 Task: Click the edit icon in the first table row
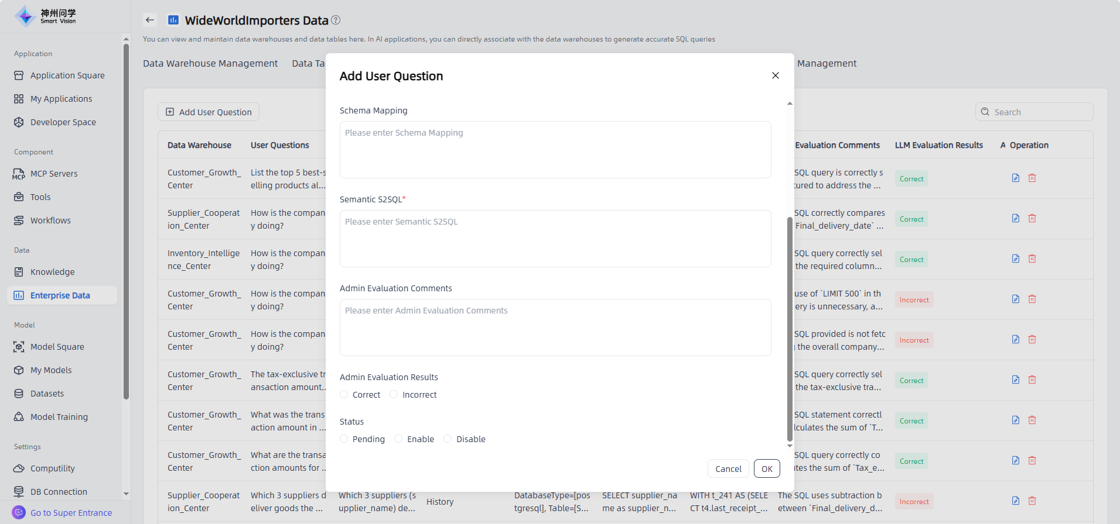click(x=1016, y=178)
